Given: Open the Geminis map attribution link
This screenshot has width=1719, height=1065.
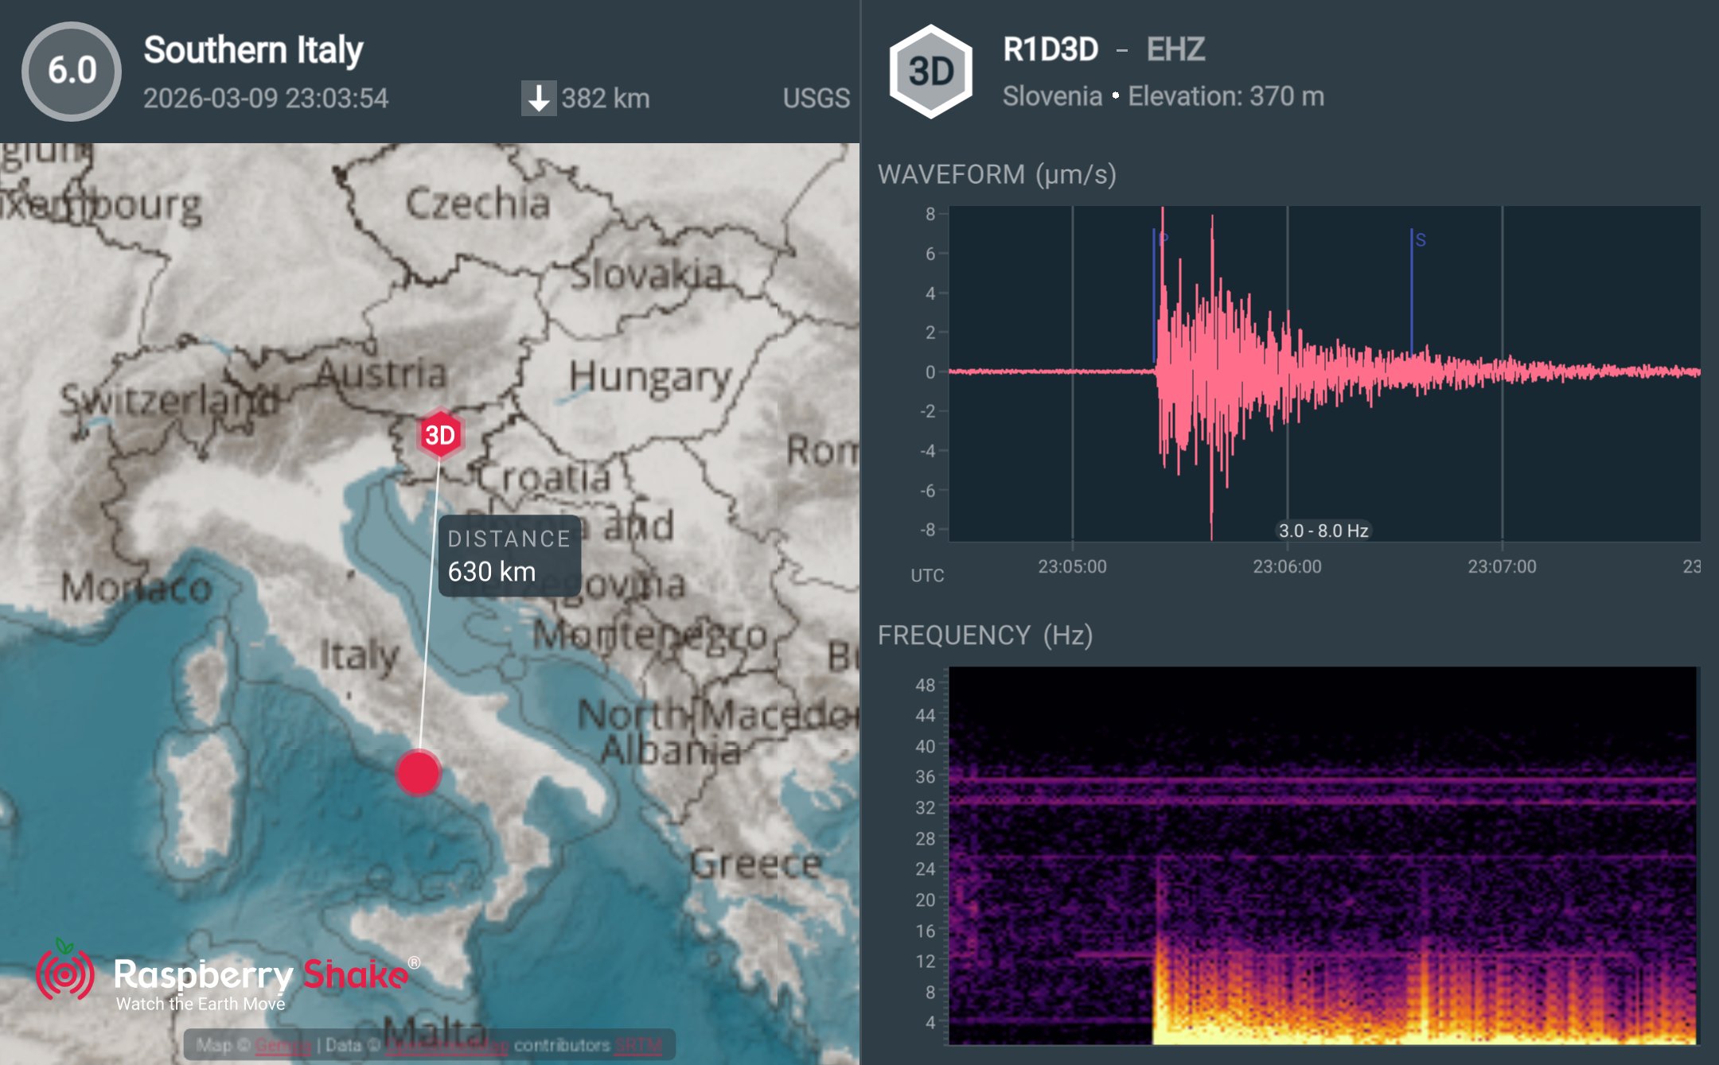Looking at the screenshot, I should pos(283,1045).
